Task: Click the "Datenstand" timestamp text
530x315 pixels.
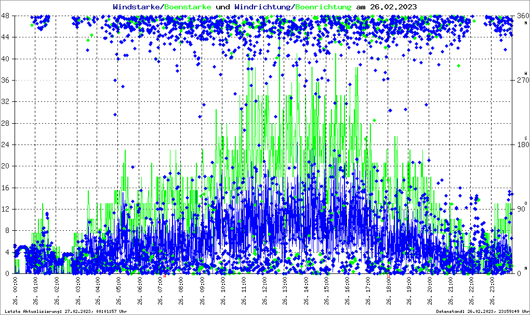Action: (x=481, y=311)
